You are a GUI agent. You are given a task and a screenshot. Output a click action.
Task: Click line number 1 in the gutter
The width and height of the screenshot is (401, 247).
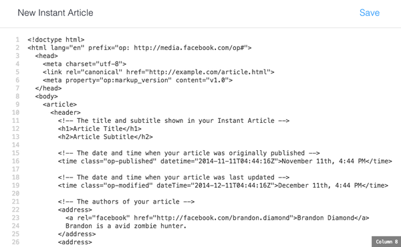pos(17,39)
